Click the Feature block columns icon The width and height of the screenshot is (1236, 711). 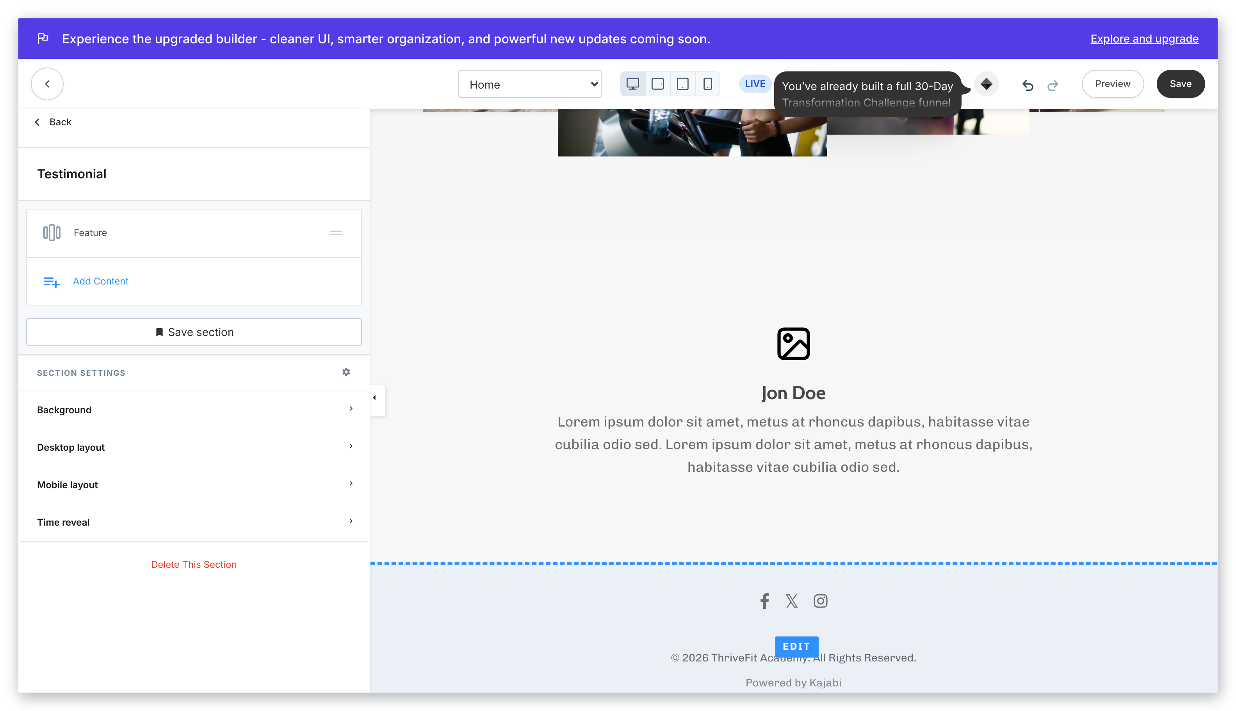(51, 233)
